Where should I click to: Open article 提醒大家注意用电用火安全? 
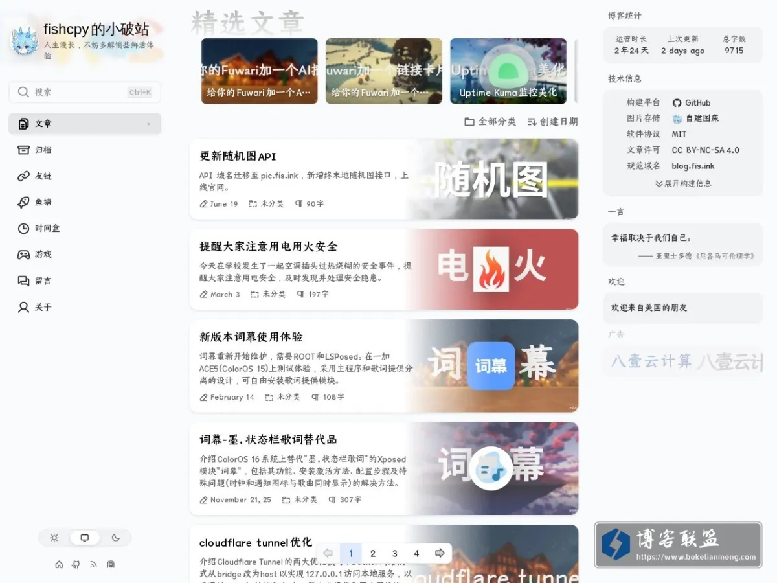coord(269,247)
